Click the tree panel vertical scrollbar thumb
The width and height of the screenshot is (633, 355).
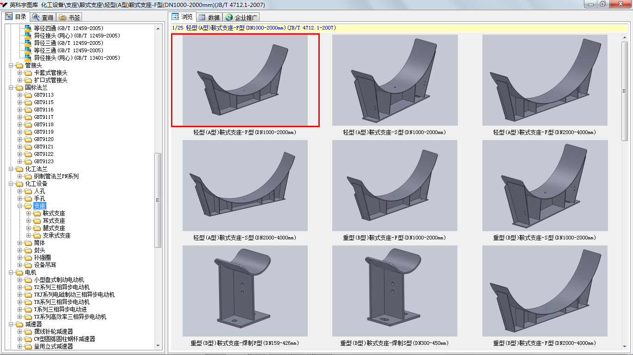click(158, 200)
